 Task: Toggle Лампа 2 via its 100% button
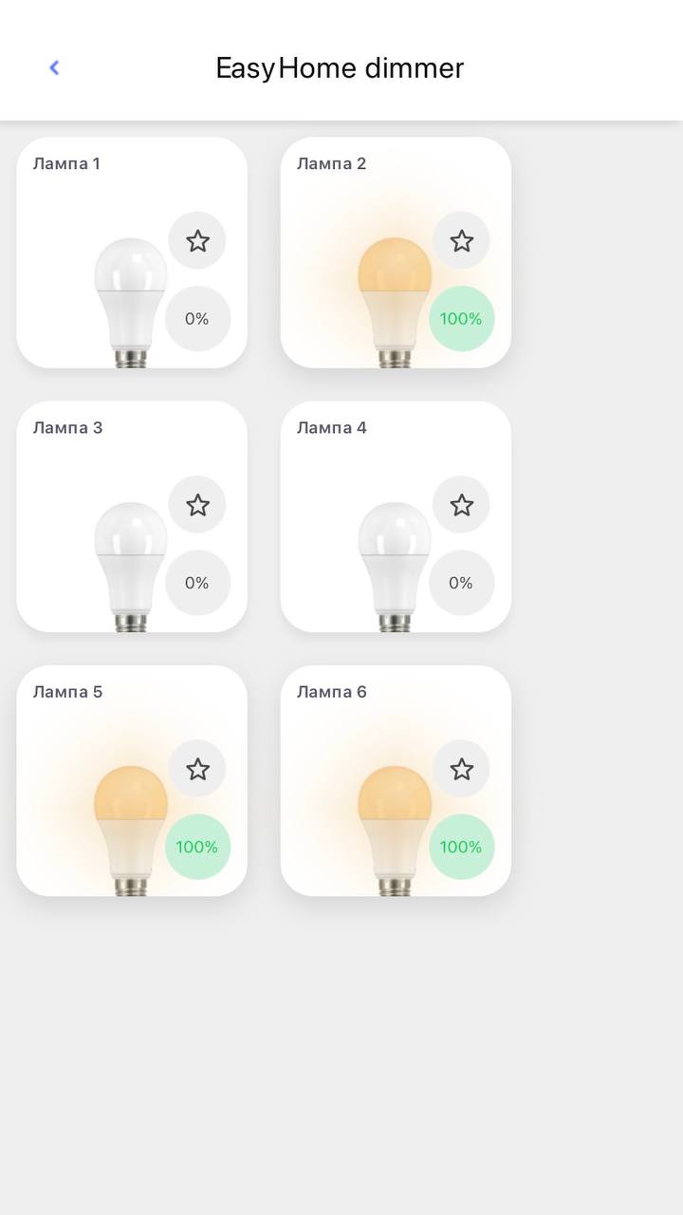[x=461, y=319]
